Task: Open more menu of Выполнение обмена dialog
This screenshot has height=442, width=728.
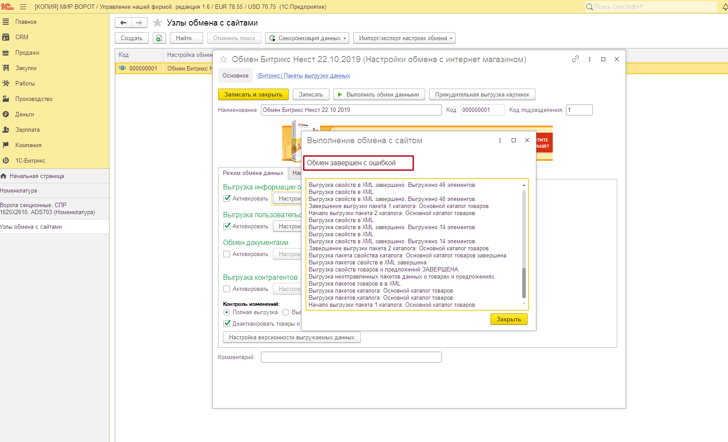Action: click(500, 140)
